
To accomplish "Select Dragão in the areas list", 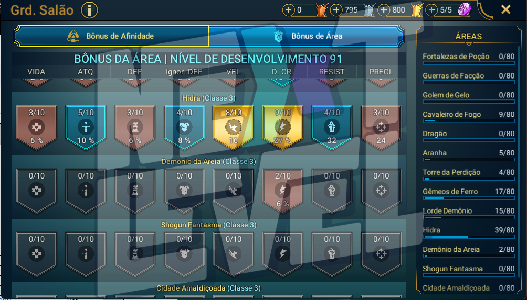I will [x=469, y=135].
